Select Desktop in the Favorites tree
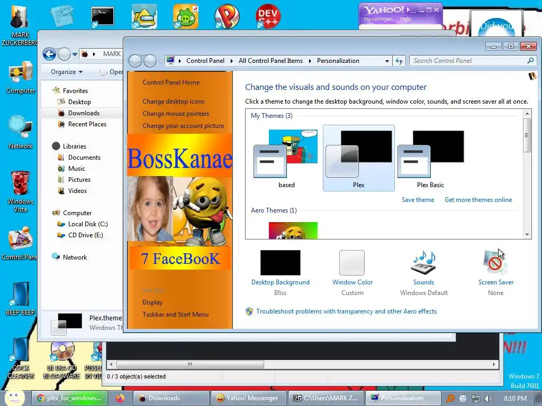The image size is (542, 406). coord(79,102)
